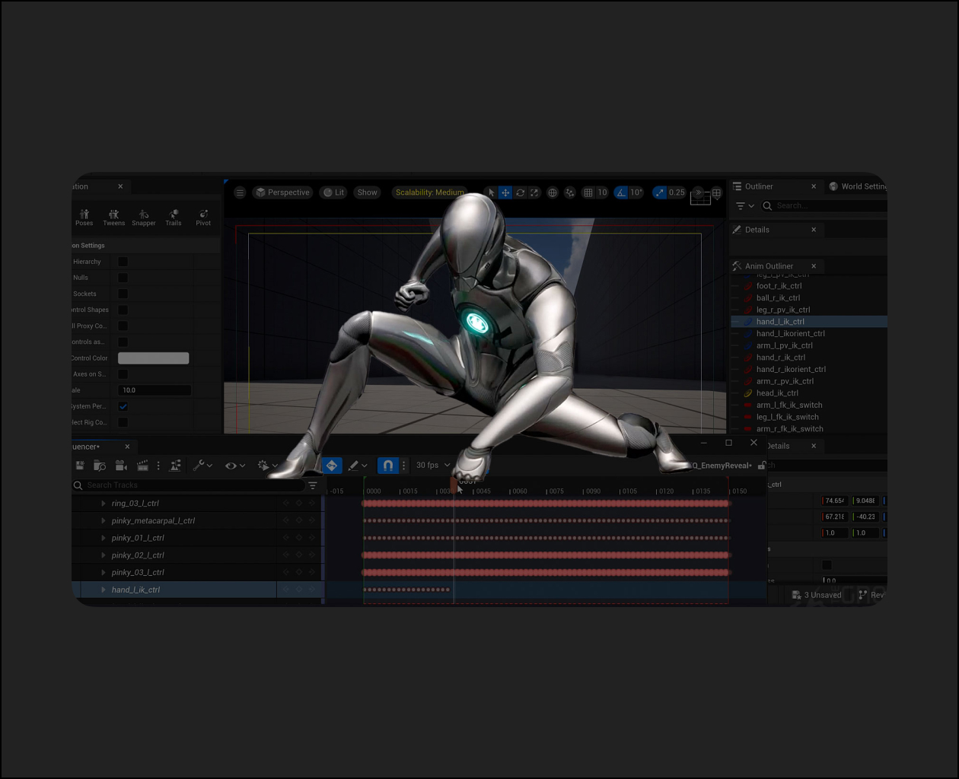Tick the Sockets checkbox
Image resolution: width=959 pixels, height=779 pixels.
point(123,294)
